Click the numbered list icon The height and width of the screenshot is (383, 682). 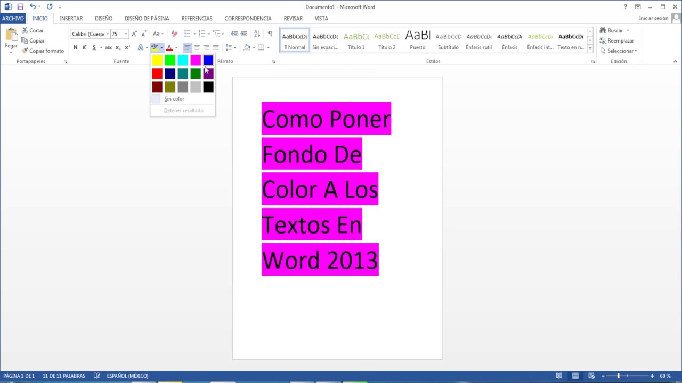click(202, 34)
